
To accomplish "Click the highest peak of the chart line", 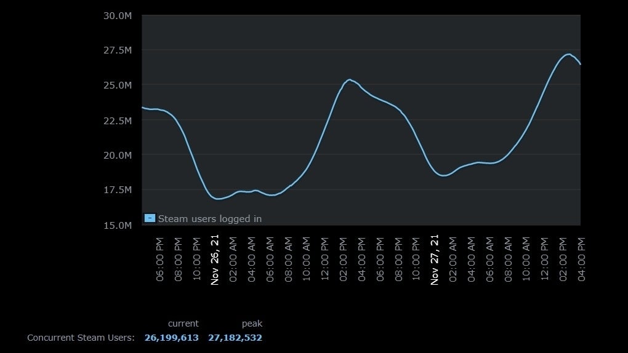I will (x=568, y=54).
